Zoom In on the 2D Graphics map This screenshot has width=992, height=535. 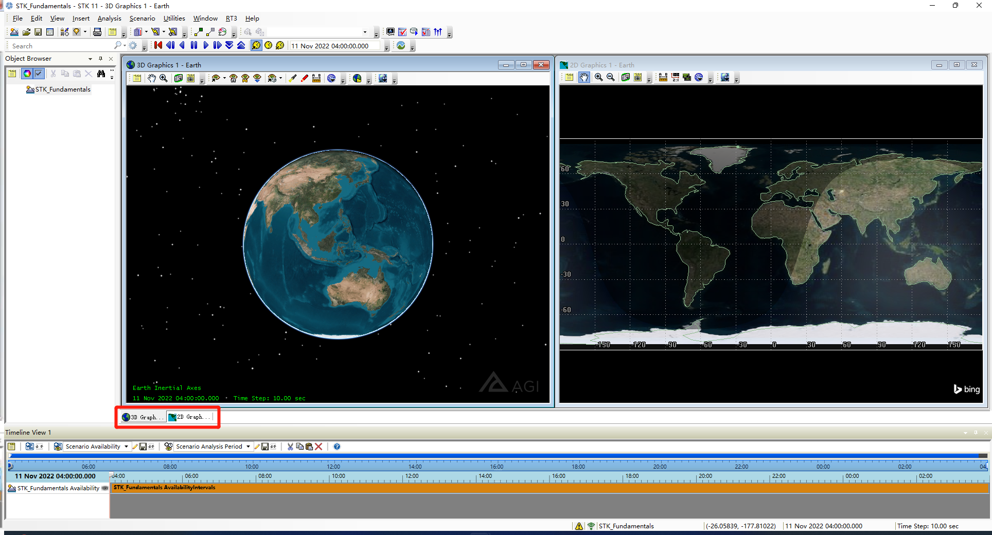coord(598,77)
